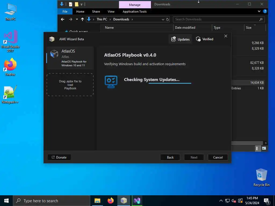Click the muted volume tray icon

[234, 201]
